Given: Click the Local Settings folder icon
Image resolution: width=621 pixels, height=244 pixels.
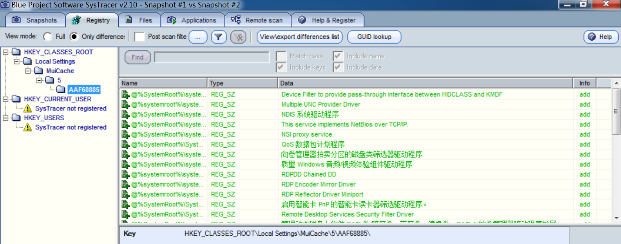Looking at the screenshot, I should (x=27, y=61).
